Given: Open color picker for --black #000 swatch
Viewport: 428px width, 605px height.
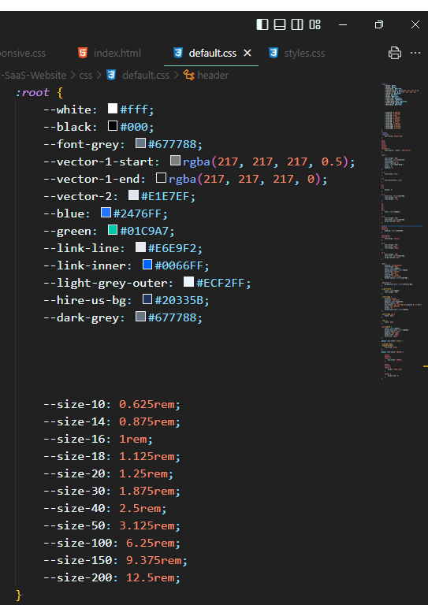Looking at the screenshot, I should click(112, 126).
